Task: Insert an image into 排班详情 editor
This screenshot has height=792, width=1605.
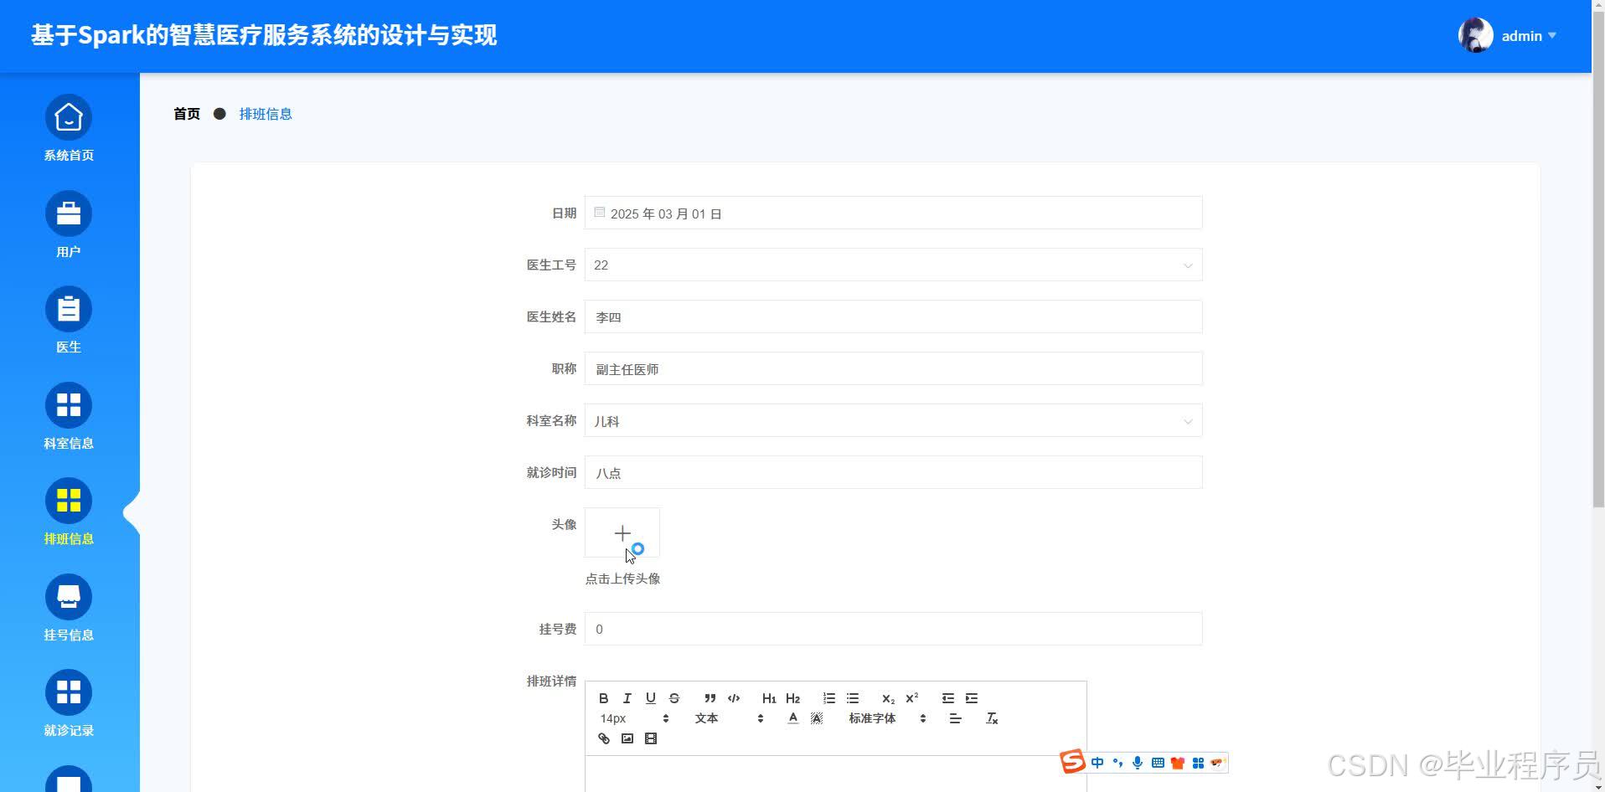Action: [627, 738]
